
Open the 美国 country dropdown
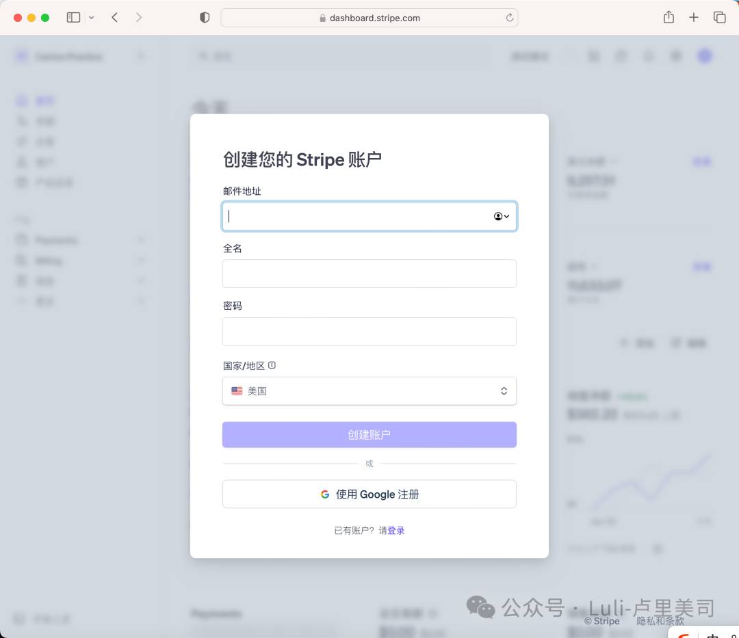click(x=369, y=391)
